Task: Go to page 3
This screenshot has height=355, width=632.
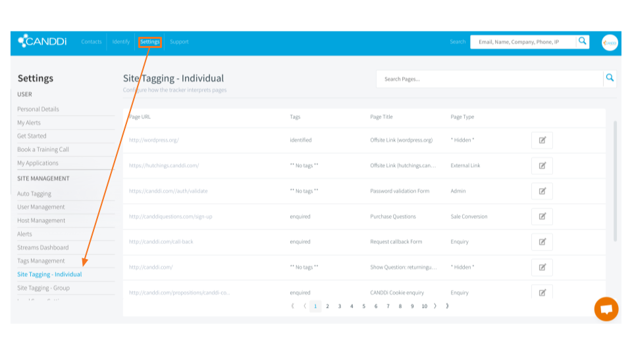Action: click(x=340, y=306)
